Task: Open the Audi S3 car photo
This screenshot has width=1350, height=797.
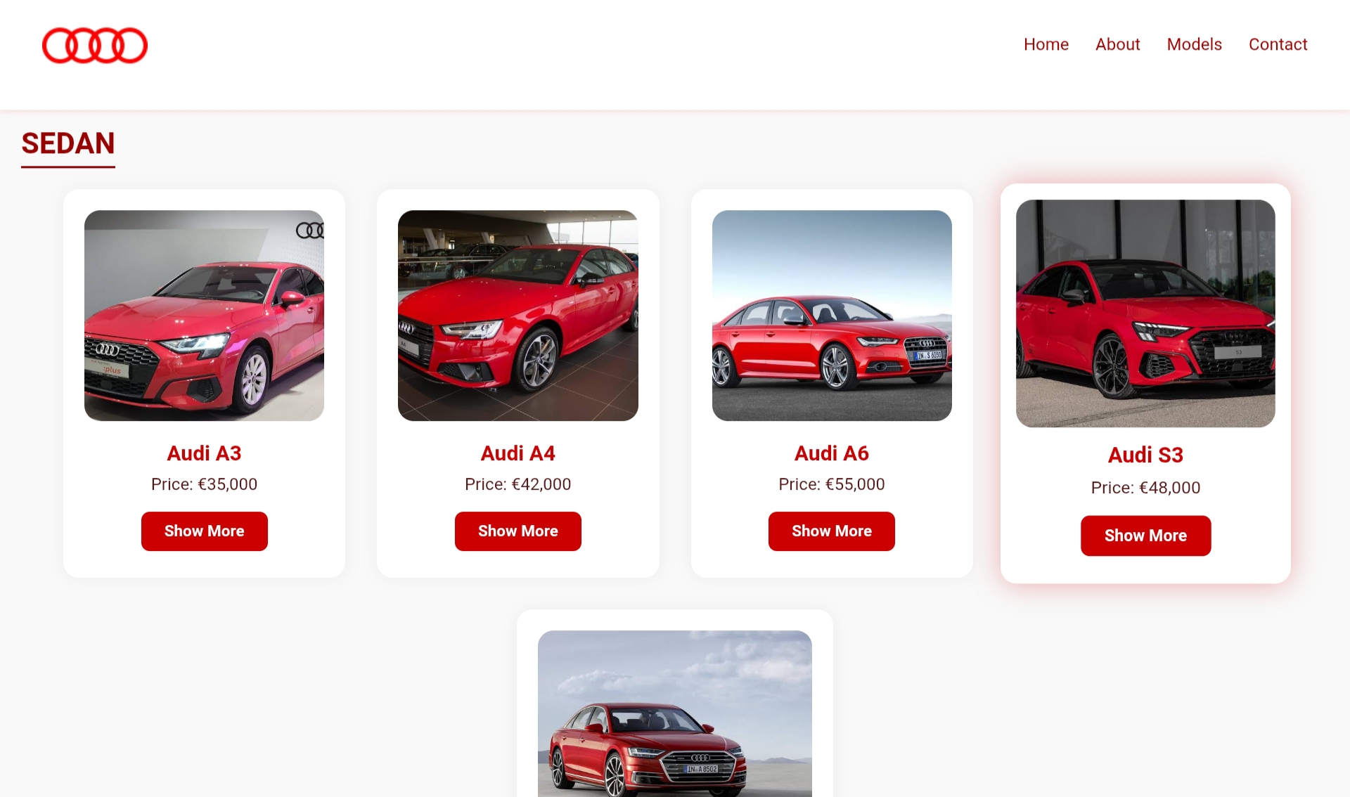Action: point(1145,313)
